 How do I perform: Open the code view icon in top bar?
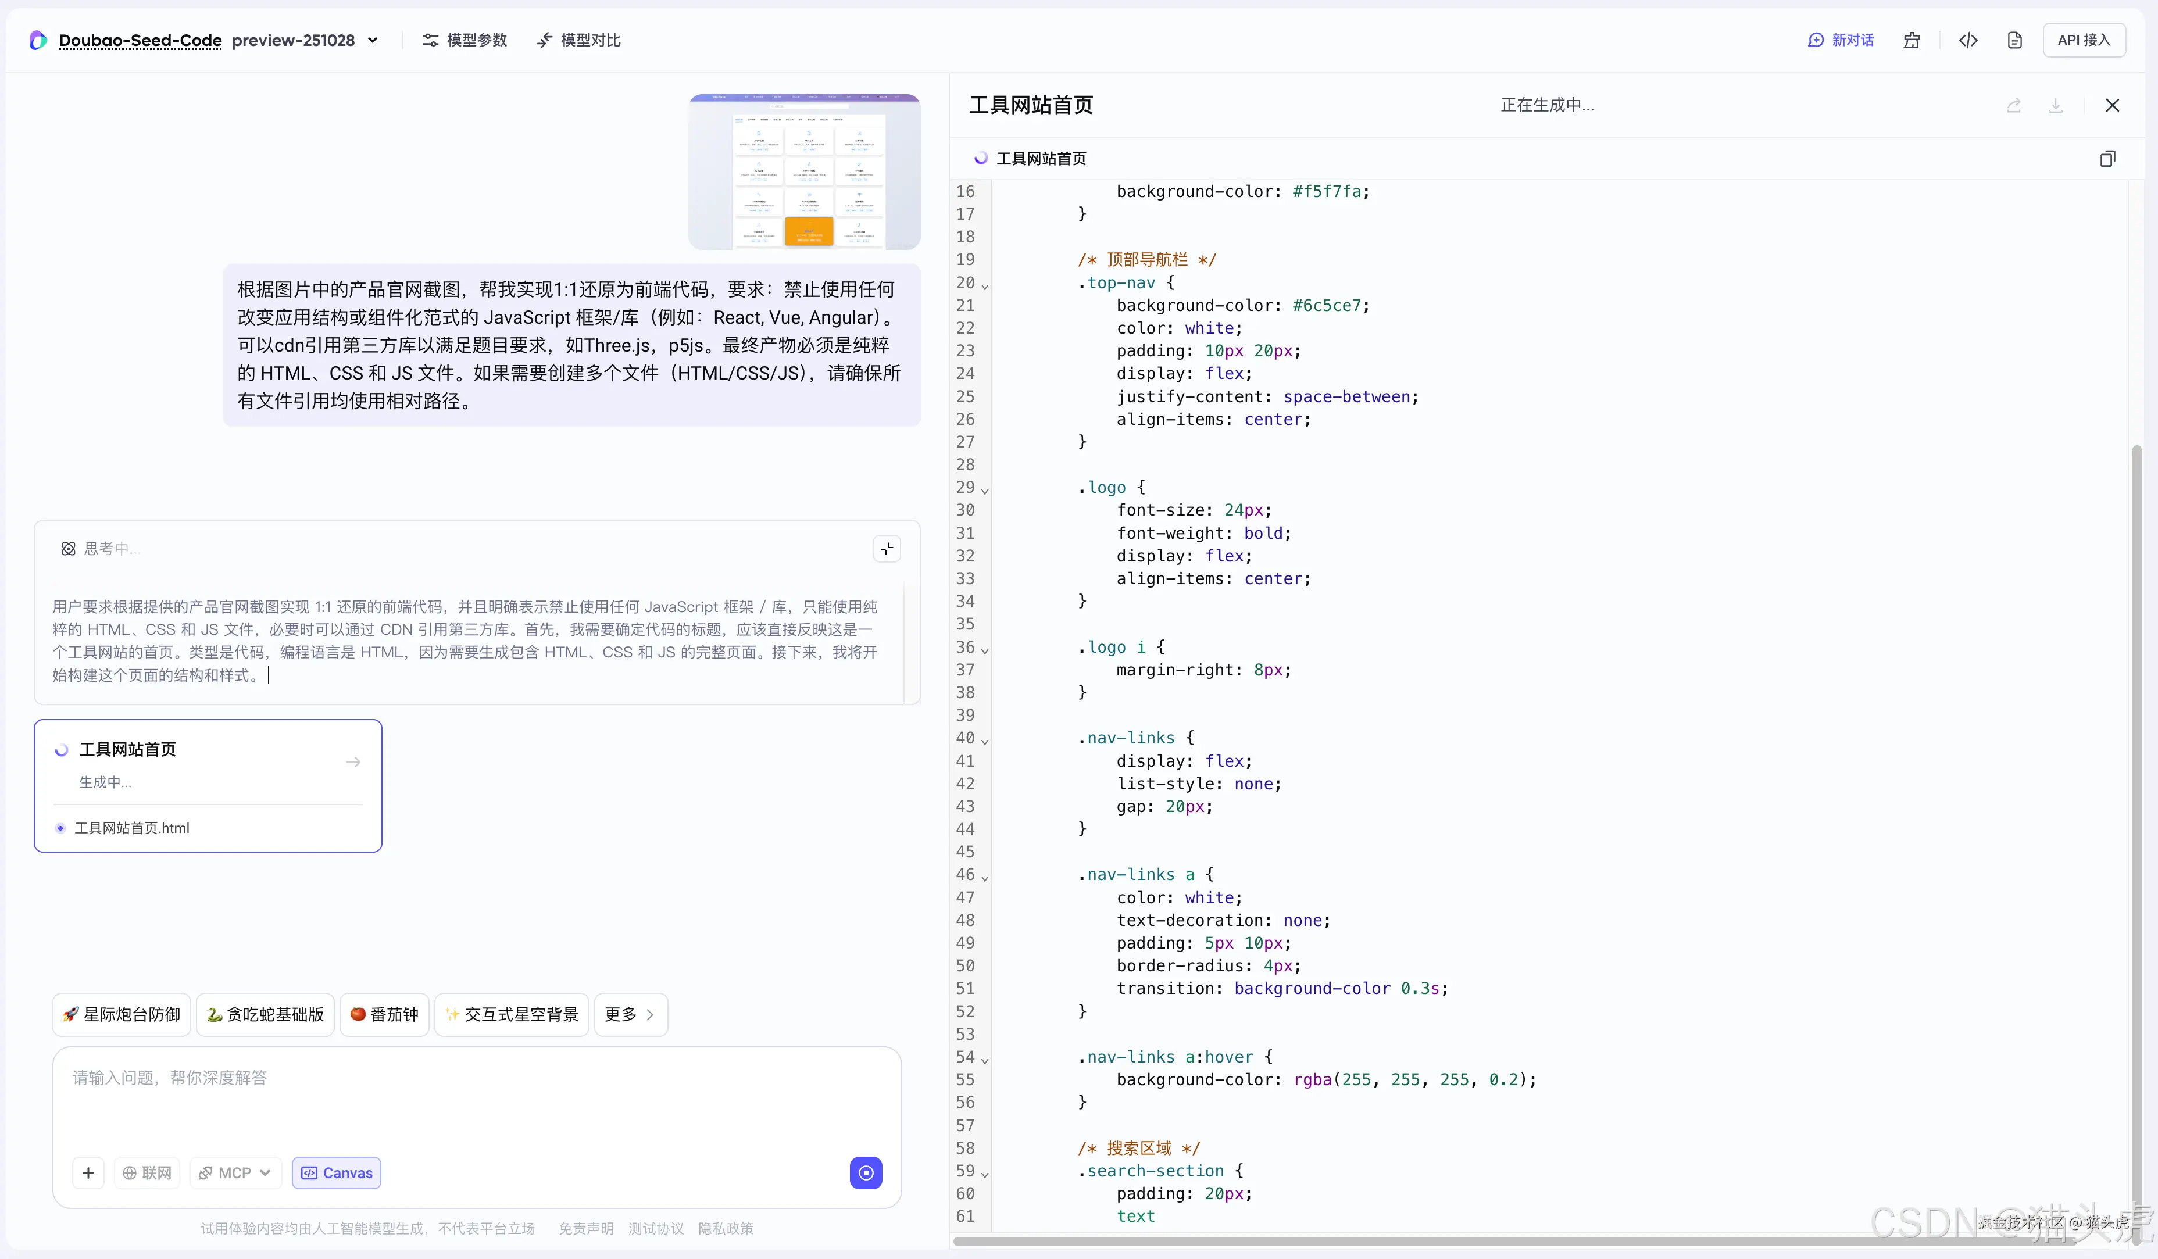point(1968,40)
